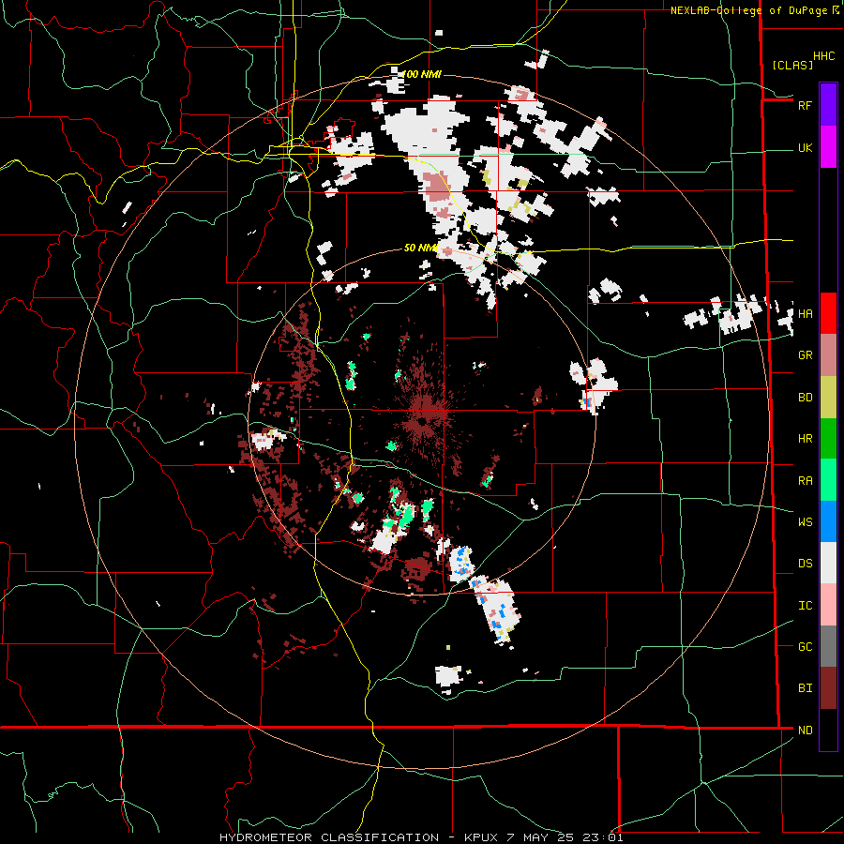
Task: Click the UK legend label
Action: (805, 148)
